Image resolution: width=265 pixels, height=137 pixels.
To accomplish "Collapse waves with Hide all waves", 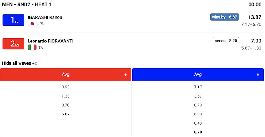I will tap(19, 63).
